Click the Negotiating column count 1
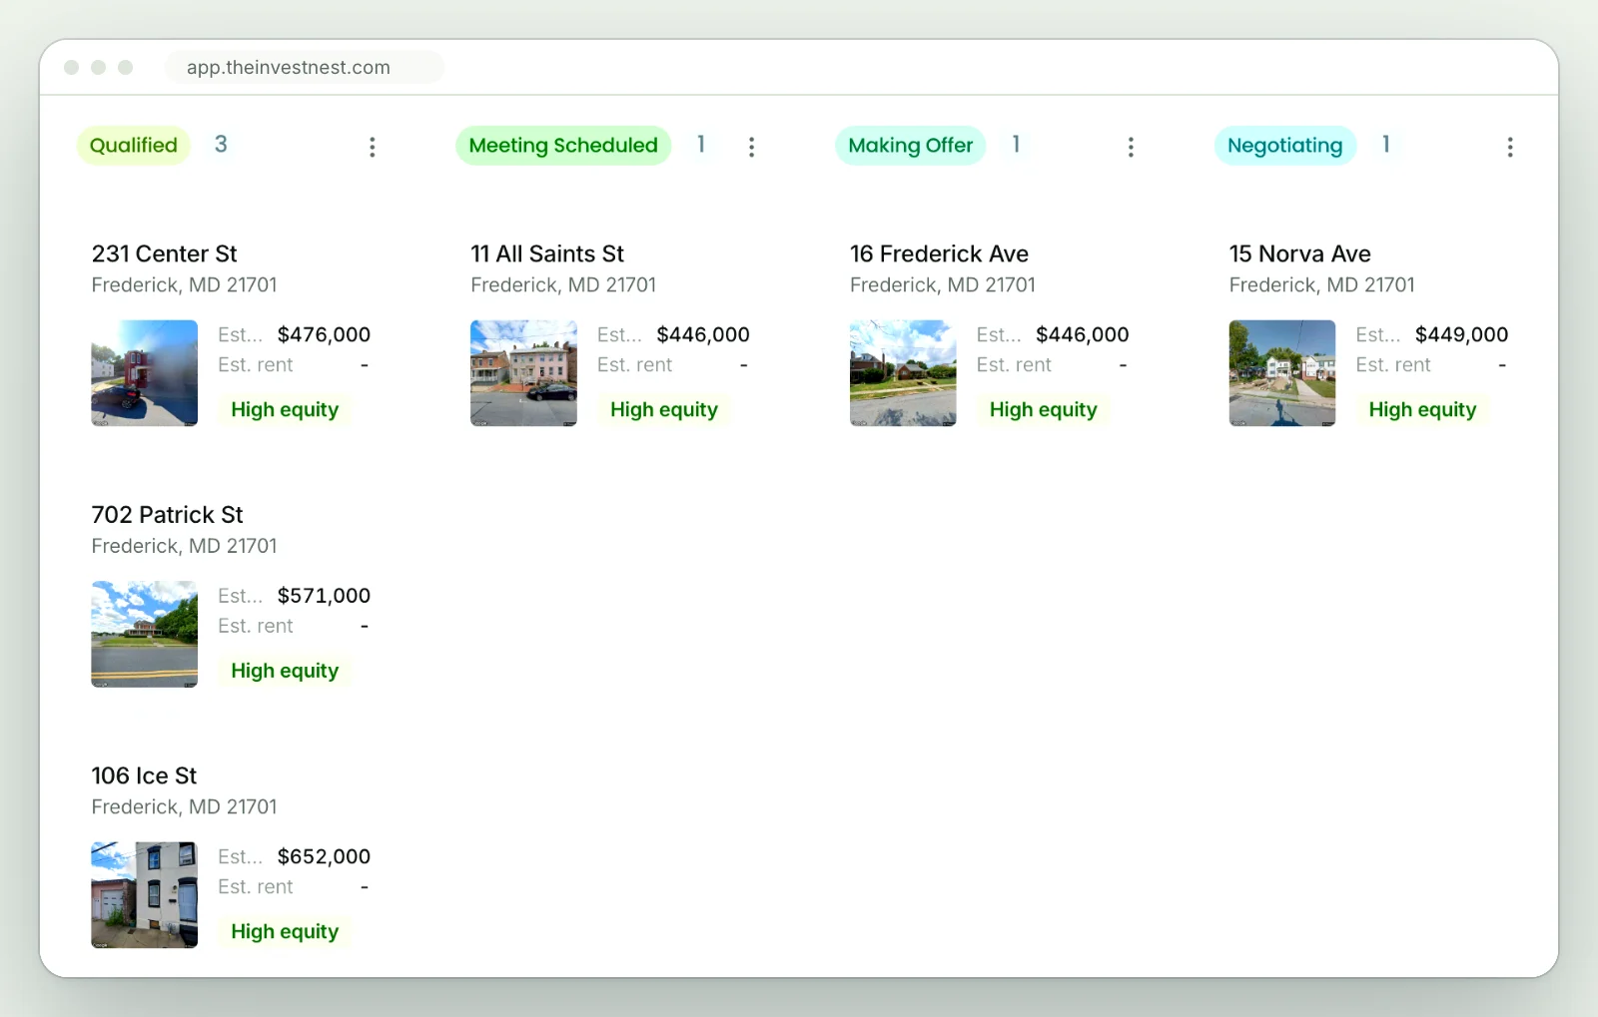 coord(1386,145)
